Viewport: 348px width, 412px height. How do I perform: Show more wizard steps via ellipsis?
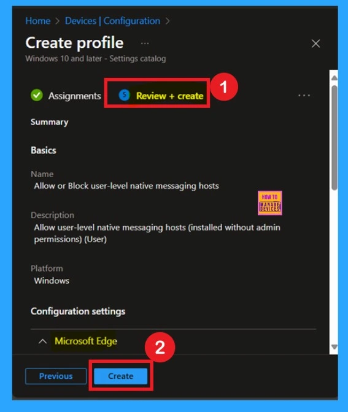point(304,96)
